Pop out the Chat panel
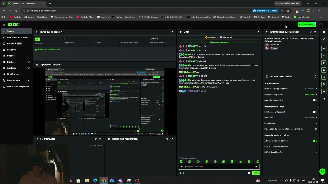Image resolution: width=328 pixels, height=184 pixels. (x=258, y=32)
